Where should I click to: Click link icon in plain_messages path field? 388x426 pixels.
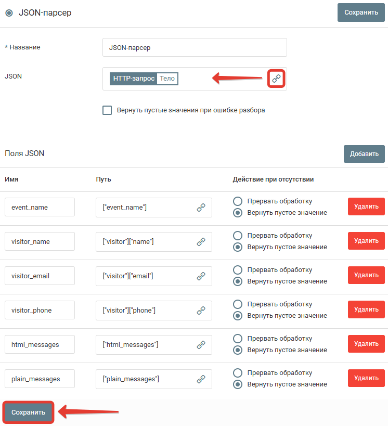coord(201,379)
